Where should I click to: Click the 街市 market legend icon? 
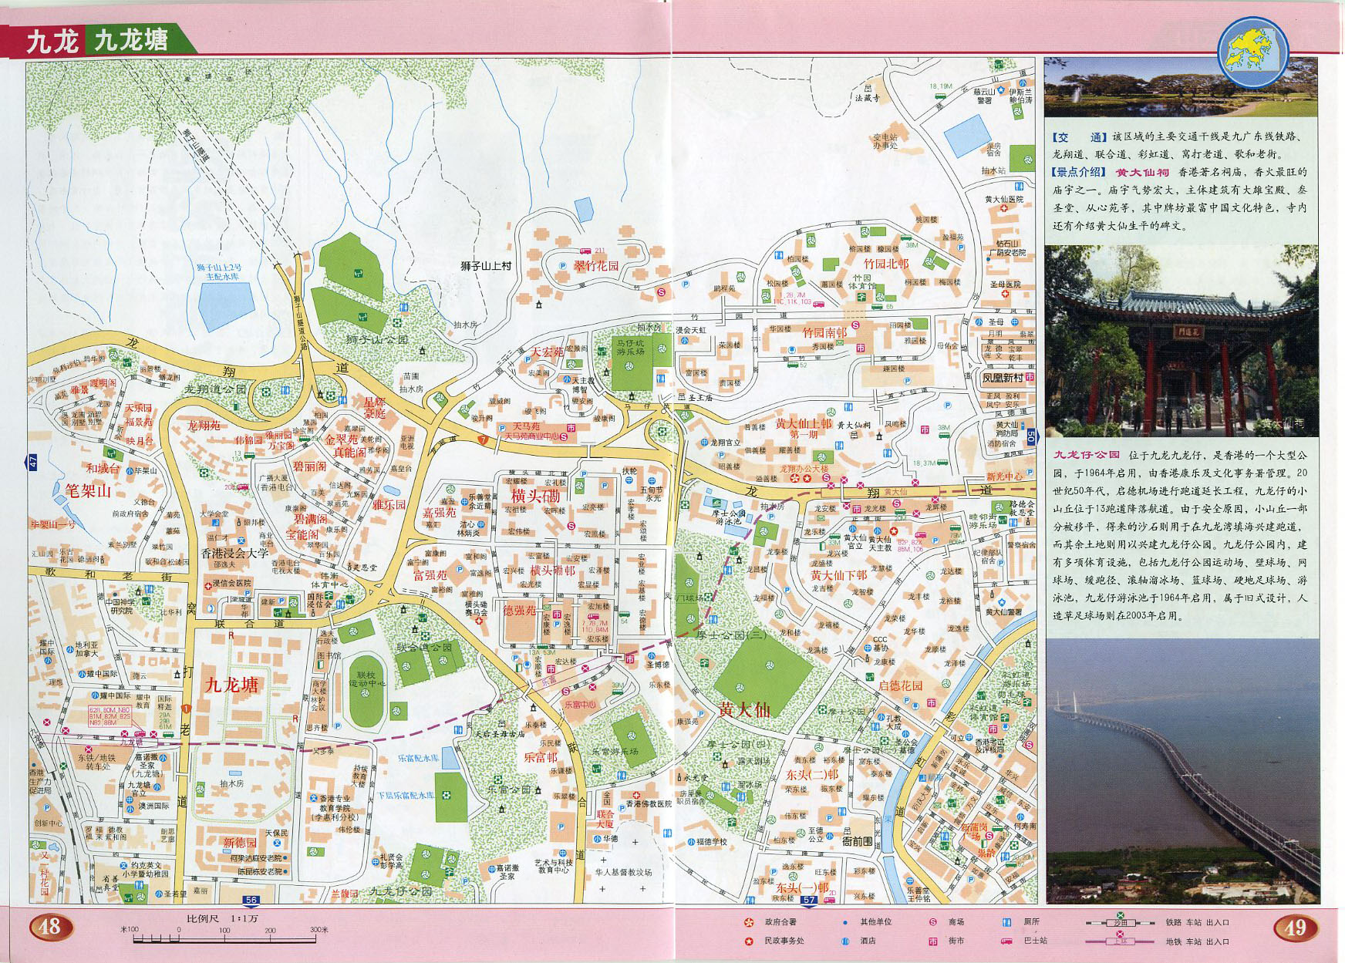click(x=932, y=941)
